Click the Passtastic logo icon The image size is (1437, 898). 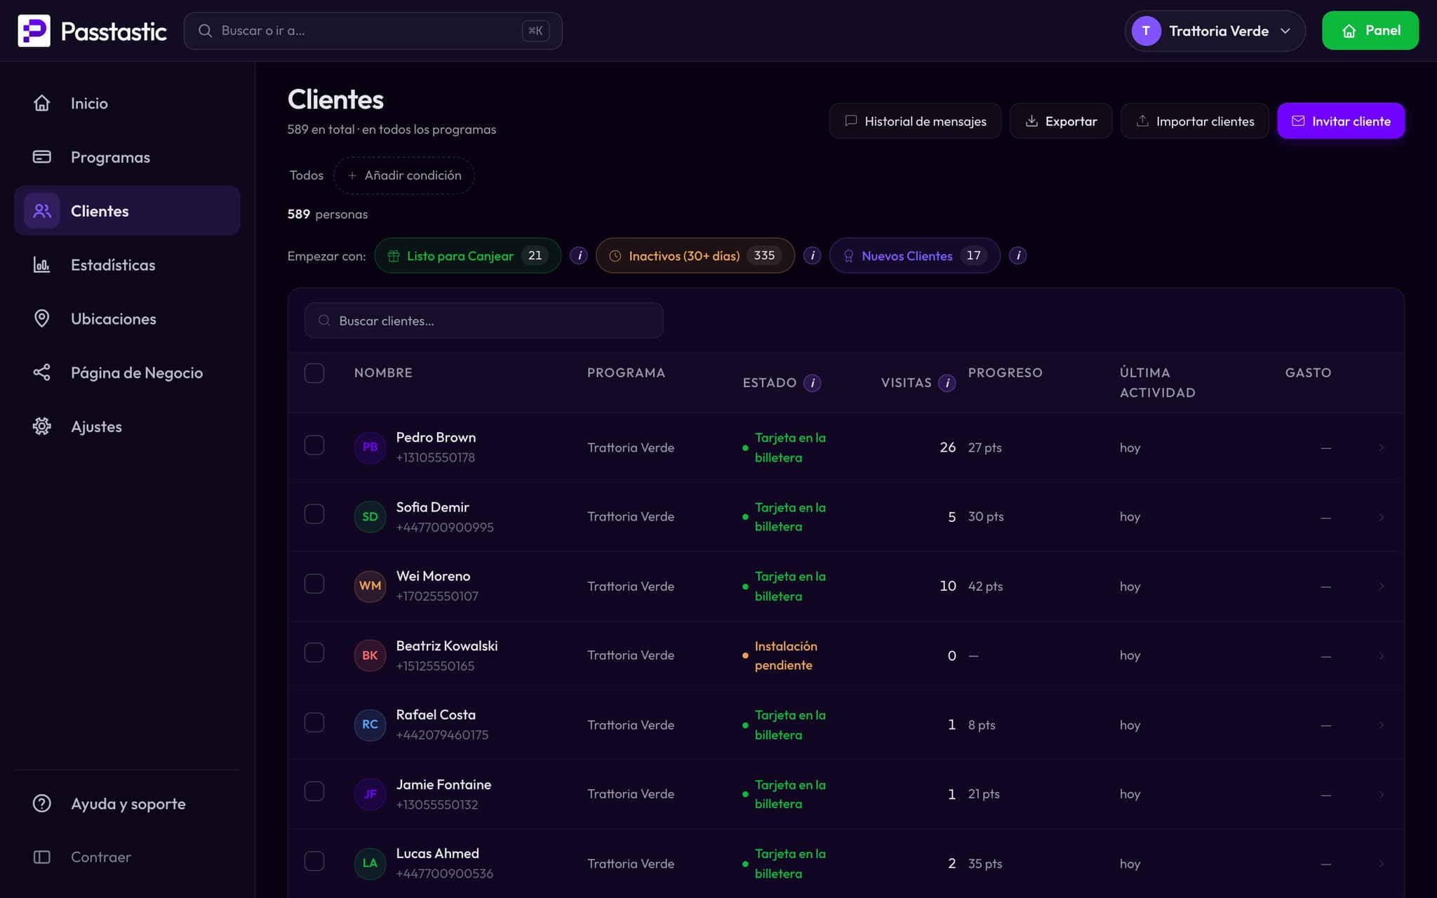click(34, 31)
